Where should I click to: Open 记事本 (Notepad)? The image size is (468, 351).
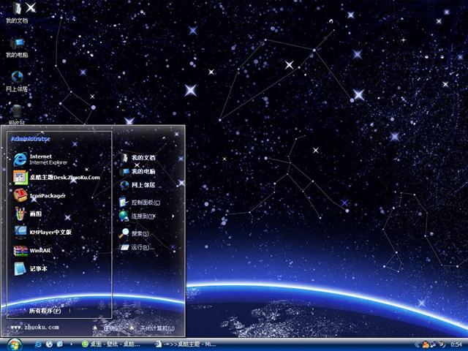(x=38, y=268)
